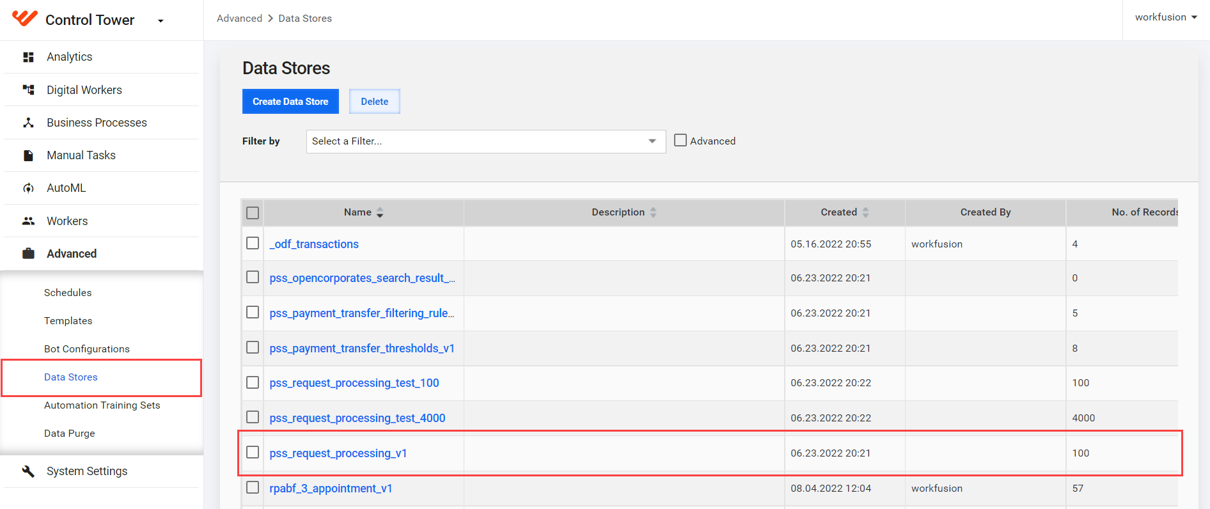Open pss_request_processing_test_100 data store

(x=354, y=383)
